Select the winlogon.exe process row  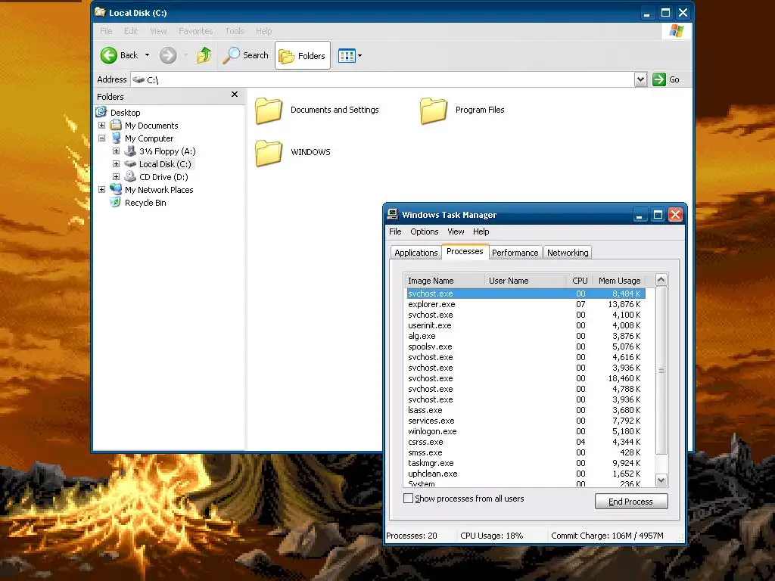pyautogui.click(x=526, y=431)
